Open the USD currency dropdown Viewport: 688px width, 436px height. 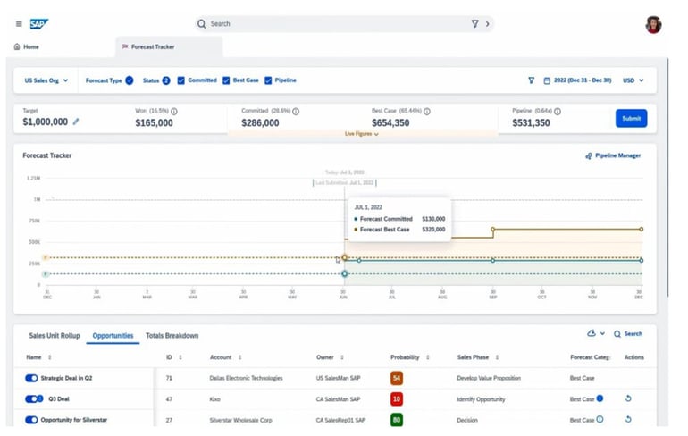click(633, 80)
